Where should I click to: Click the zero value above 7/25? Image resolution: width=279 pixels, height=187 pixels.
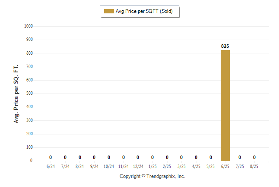(240, 157)
